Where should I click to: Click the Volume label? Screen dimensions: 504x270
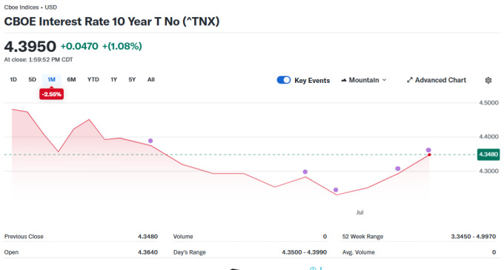pos(183,237)
